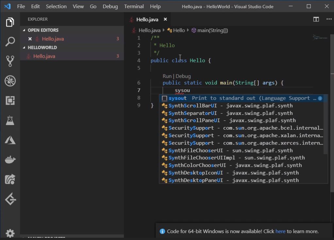Open the Docker whale icon view
Image resolution: width=334 pixels, height=240 pixels.
pyautogui.click(x=10, y=160)
